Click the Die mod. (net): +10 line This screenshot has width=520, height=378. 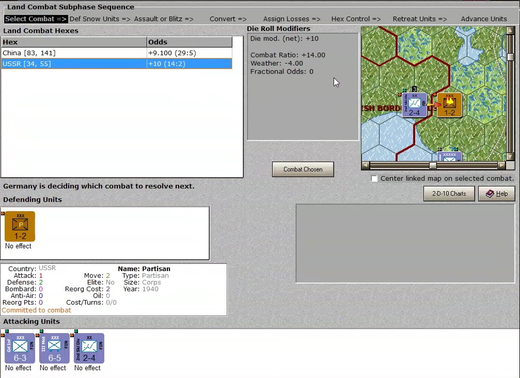coord(284,38)
